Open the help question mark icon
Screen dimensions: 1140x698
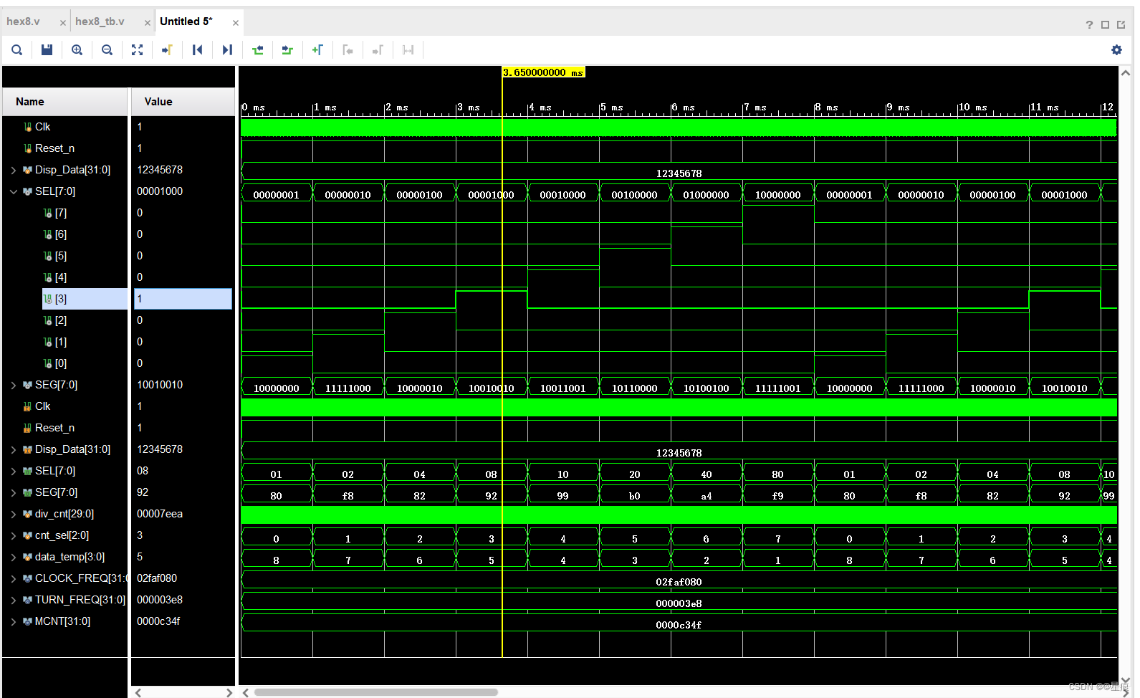point(1090,24)
